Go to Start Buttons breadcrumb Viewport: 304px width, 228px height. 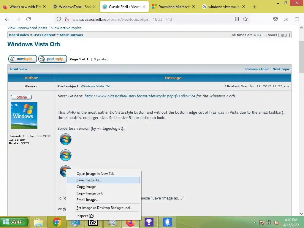pyautogui.click(x=71, y=35)
